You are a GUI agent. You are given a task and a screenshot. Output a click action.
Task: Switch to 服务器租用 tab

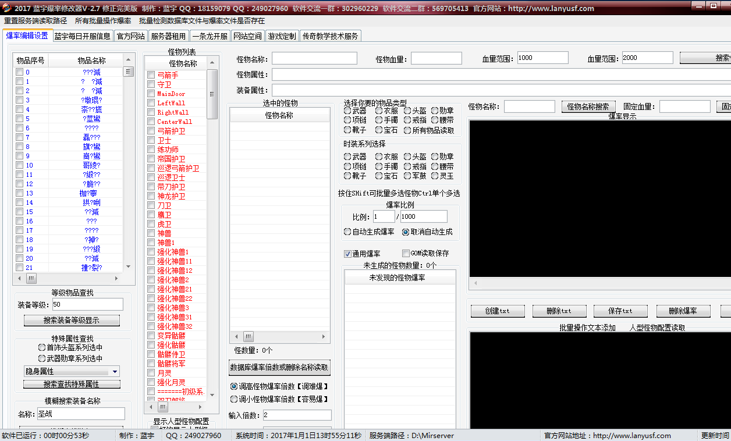(x=168, y=36)
